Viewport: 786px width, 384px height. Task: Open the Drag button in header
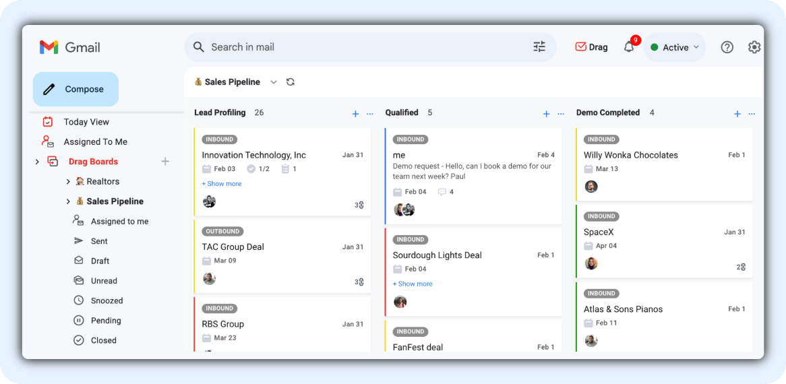(x=591, y=47)
